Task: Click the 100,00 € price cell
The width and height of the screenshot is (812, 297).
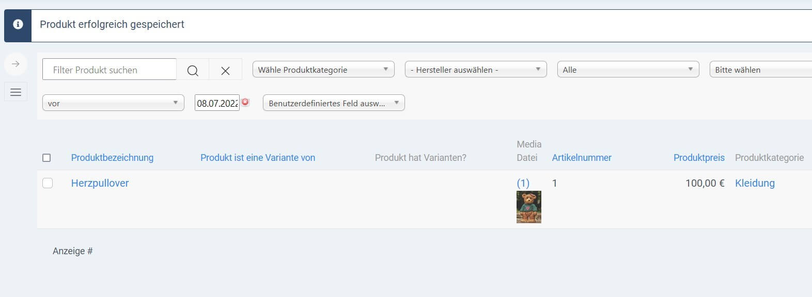Action: click(705, 183)
